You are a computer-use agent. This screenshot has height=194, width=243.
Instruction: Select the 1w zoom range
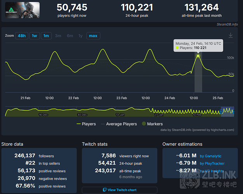point(35,36)
